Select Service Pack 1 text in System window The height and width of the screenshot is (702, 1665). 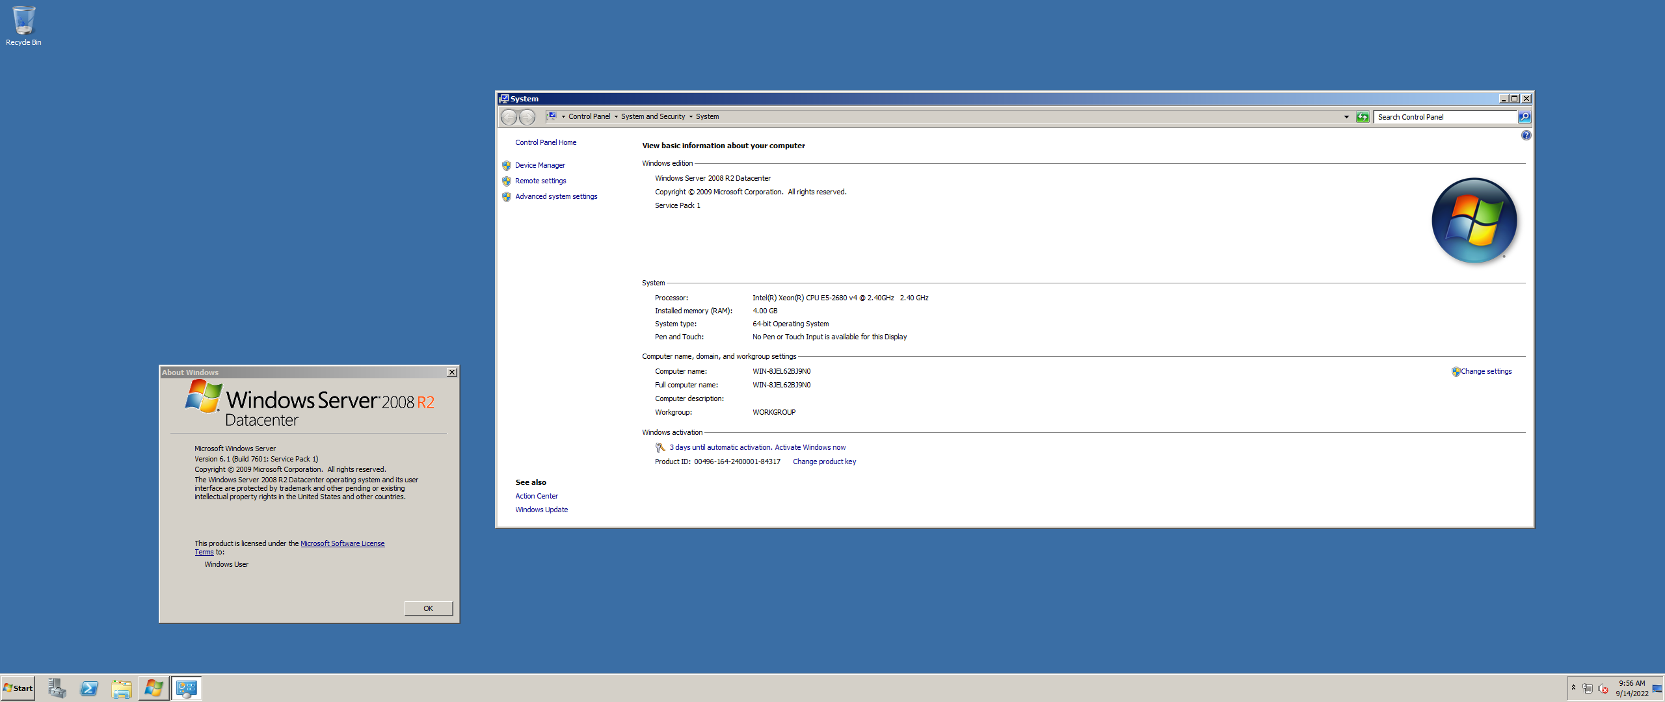point(678,205)
